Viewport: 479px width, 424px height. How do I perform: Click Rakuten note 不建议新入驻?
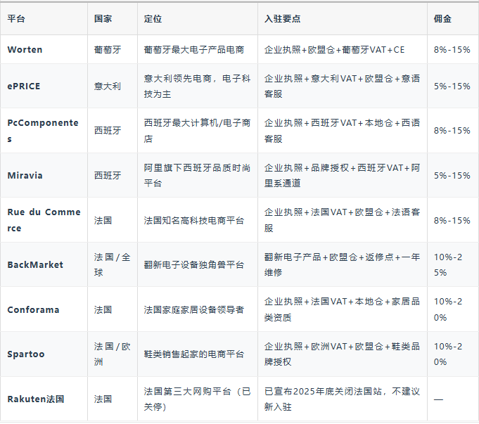(x=342, y=399)
